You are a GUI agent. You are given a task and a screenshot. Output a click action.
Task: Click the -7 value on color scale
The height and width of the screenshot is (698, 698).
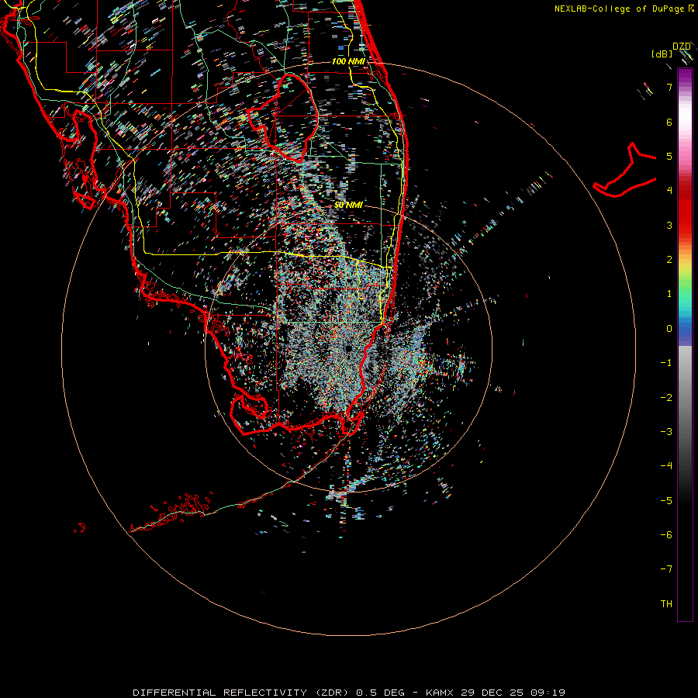[666, 569]
